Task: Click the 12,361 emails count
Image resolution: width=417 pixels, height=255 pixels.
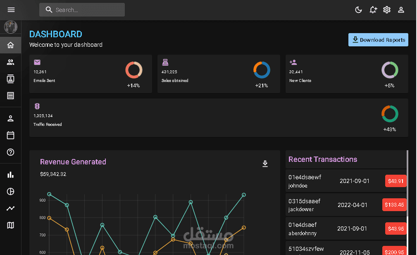Action: (x=40, y=72)
